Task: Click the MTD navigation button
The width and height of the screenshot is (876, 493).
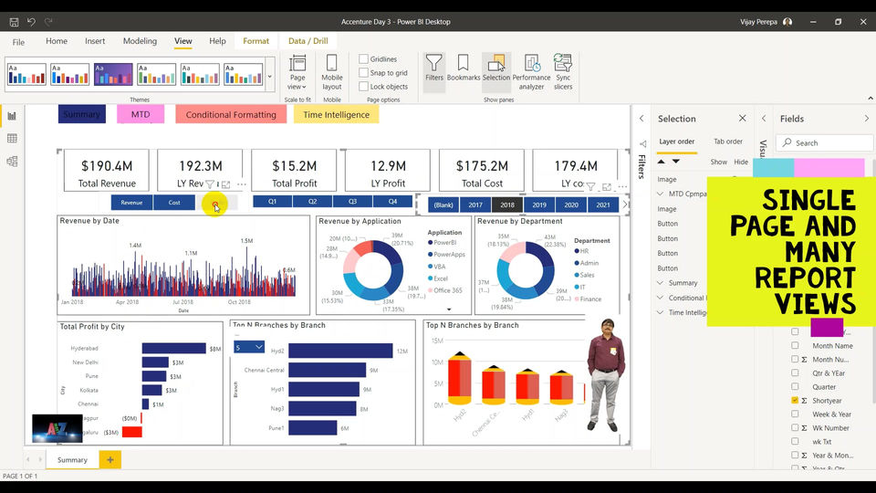Action: click(141, 114)
